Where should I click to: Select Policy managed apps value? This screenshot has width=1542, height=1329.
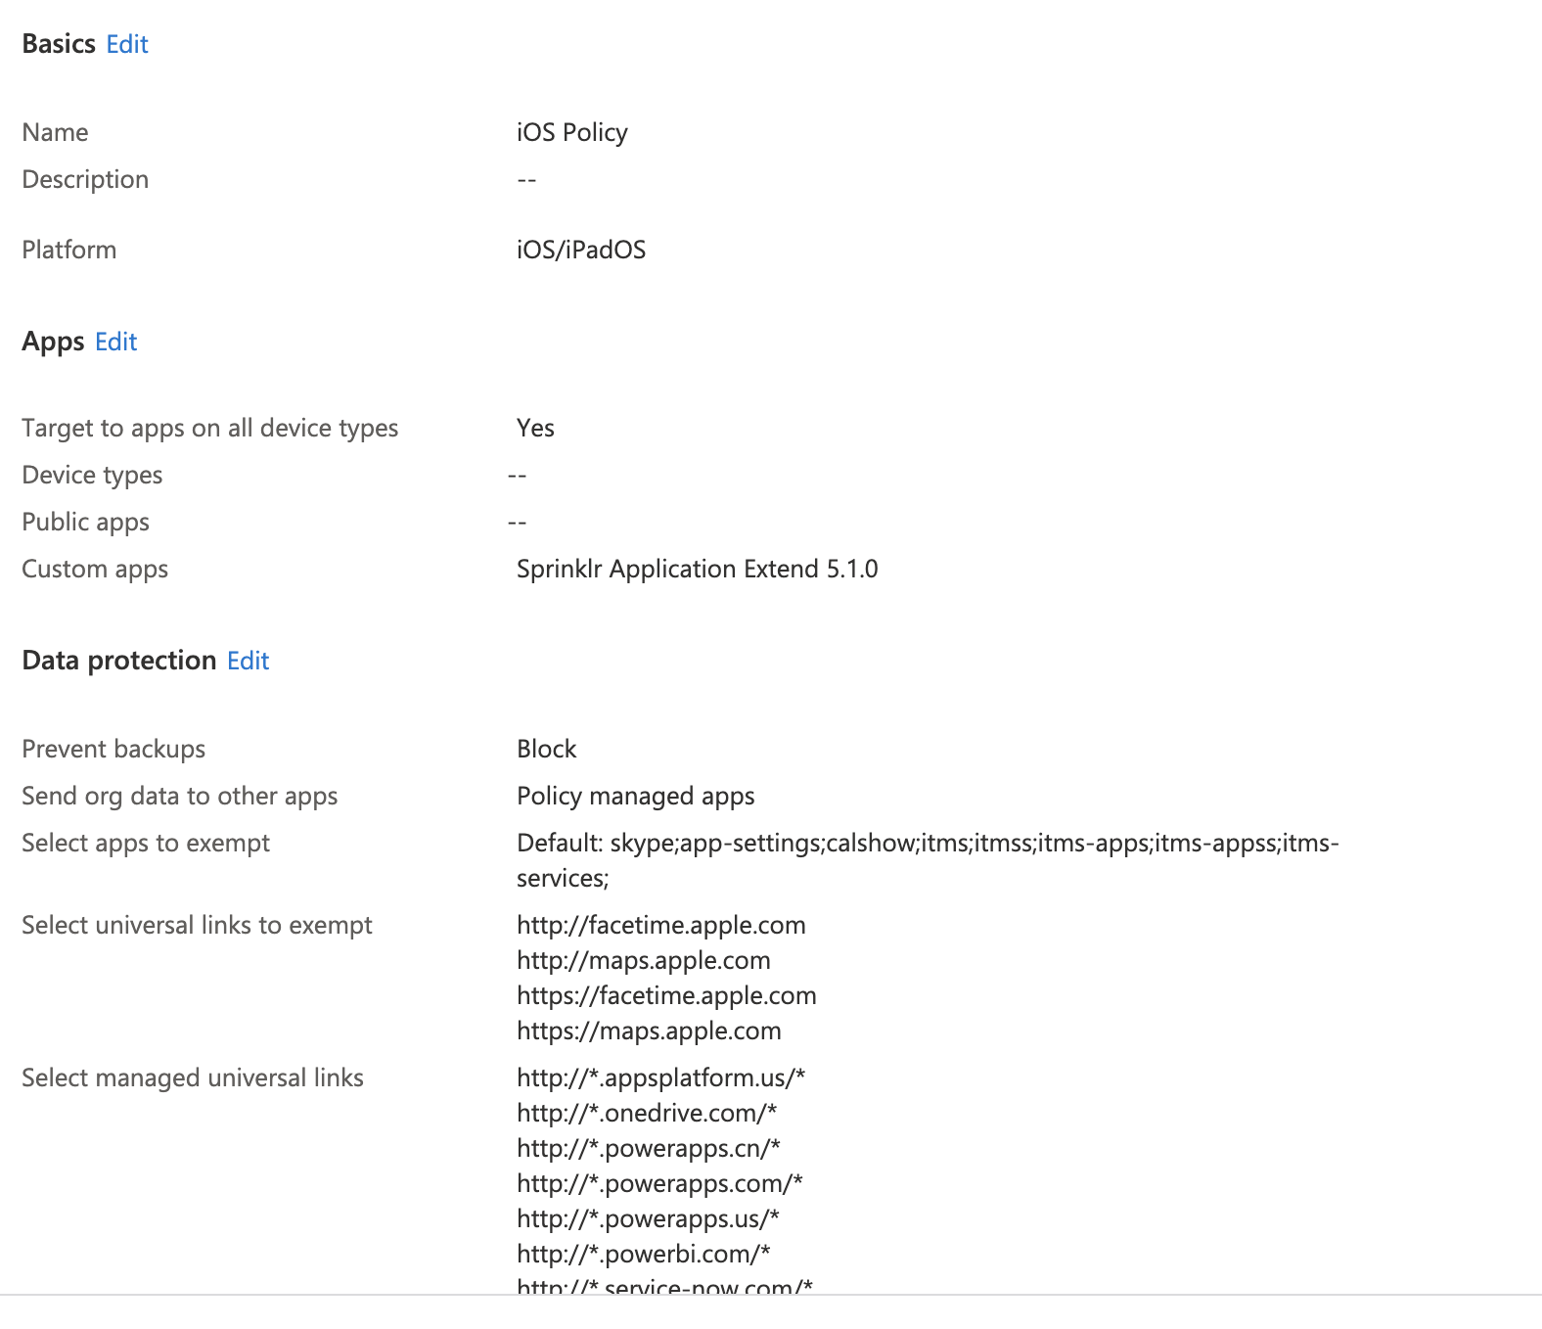[x=636, y=796]
